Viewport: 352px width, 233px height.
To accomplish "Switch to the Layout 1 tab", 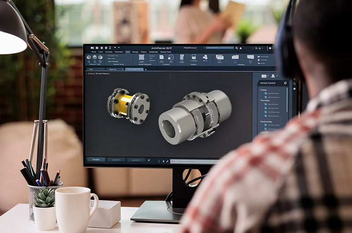I will (x=116, y=160).
